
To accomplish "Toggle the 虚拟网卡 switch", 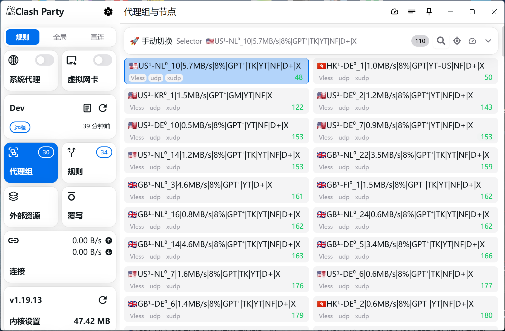I will click(x=103, y=60).
